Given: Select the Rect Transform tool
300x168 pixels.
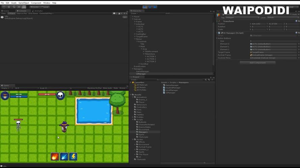Looking at the screenshot, I should [24, 7].
